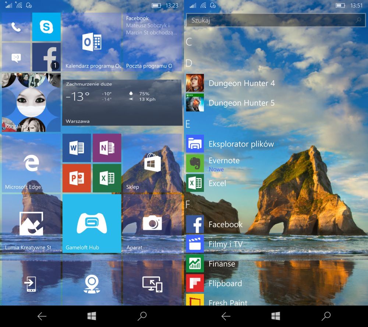Viewport: 368px width, 327px height.
Task: Jump to letter E in app list
Action: [188, 124]
